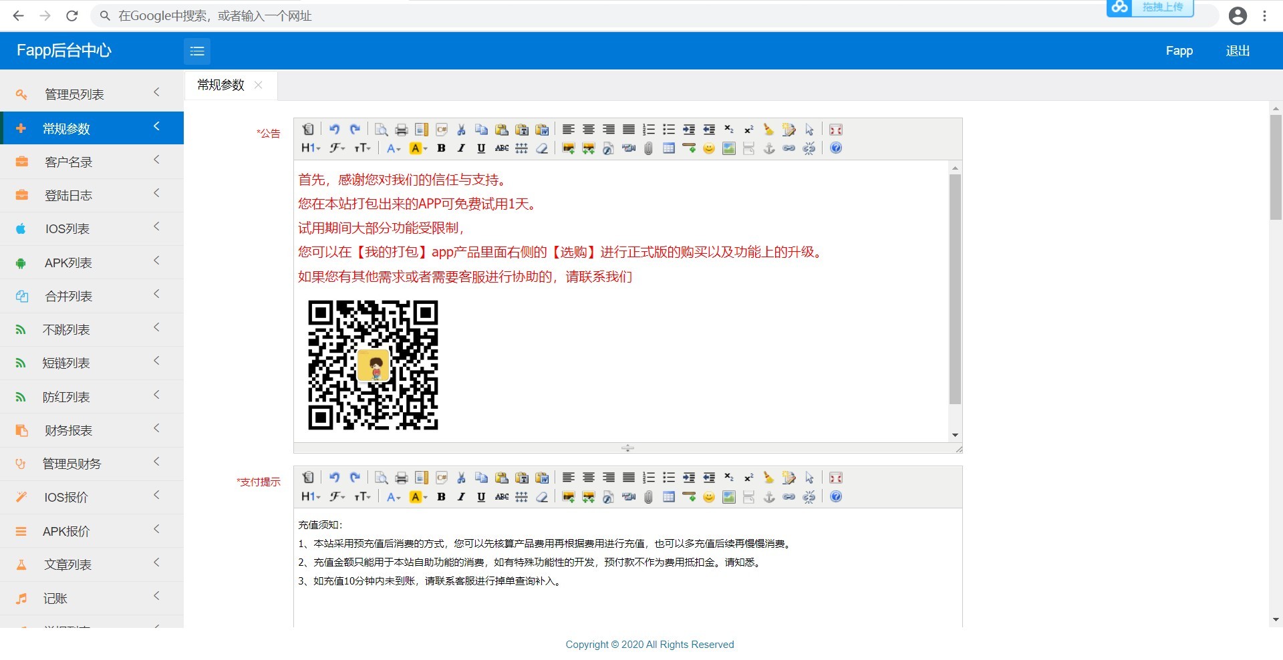Insert image in 支付提示 editor

coord(569,497)
